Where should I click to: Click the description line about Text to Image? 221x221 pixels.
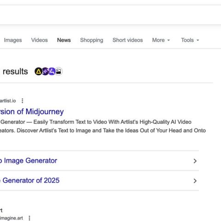103,130
